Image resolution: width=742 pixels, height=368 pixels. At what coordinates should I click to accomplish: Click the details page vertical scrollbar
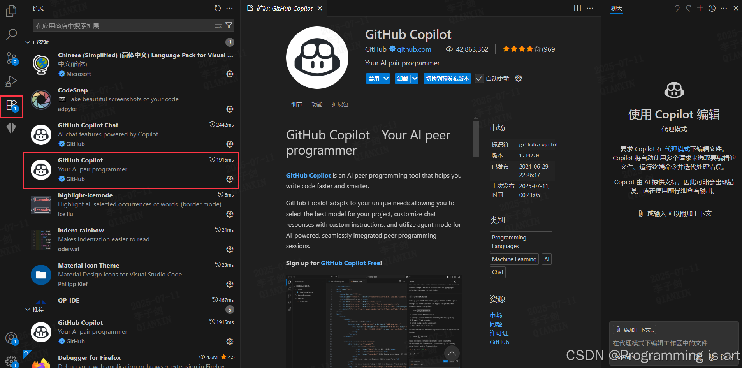click(x=476, y=139)
